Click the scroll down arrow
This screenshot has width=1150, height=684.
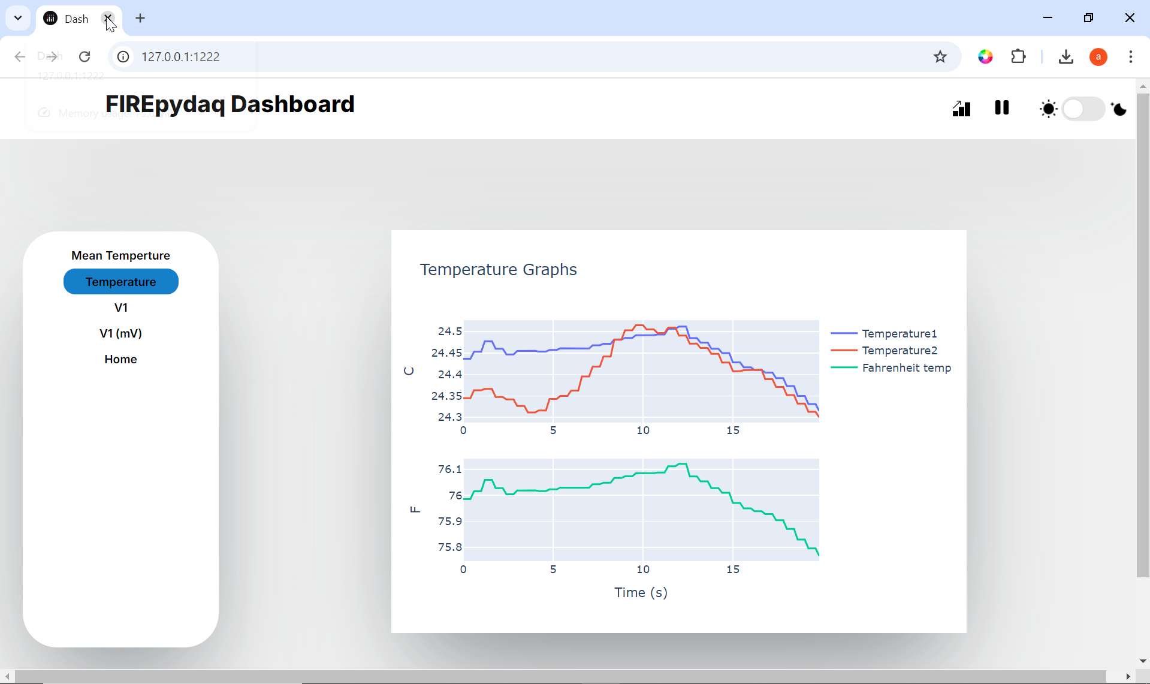(1143, 661)
